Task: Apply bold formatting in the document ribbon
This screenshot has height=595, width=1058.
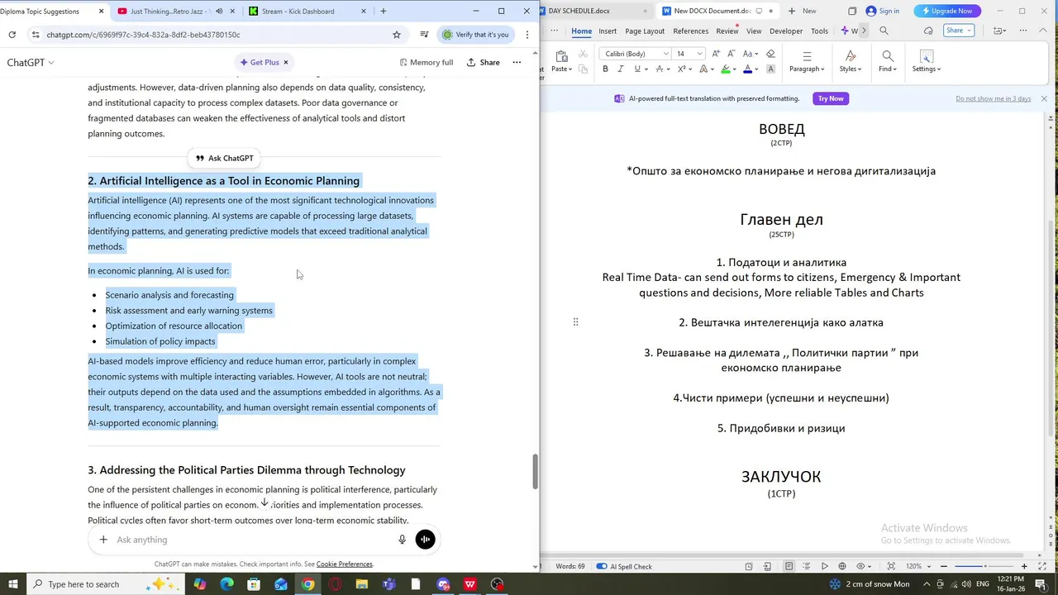Action: pyautogui.click(x=605, y=69)
